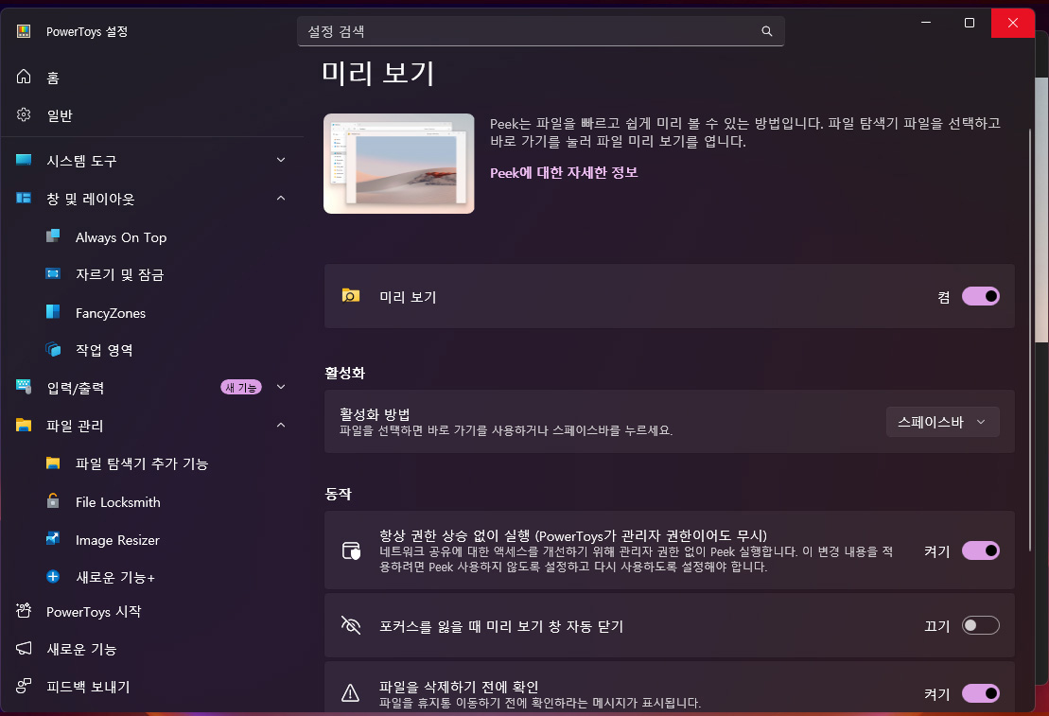Screen dimensions: 1049x716
Task: Click the PowerToys app logo icon
Action: 24,31
